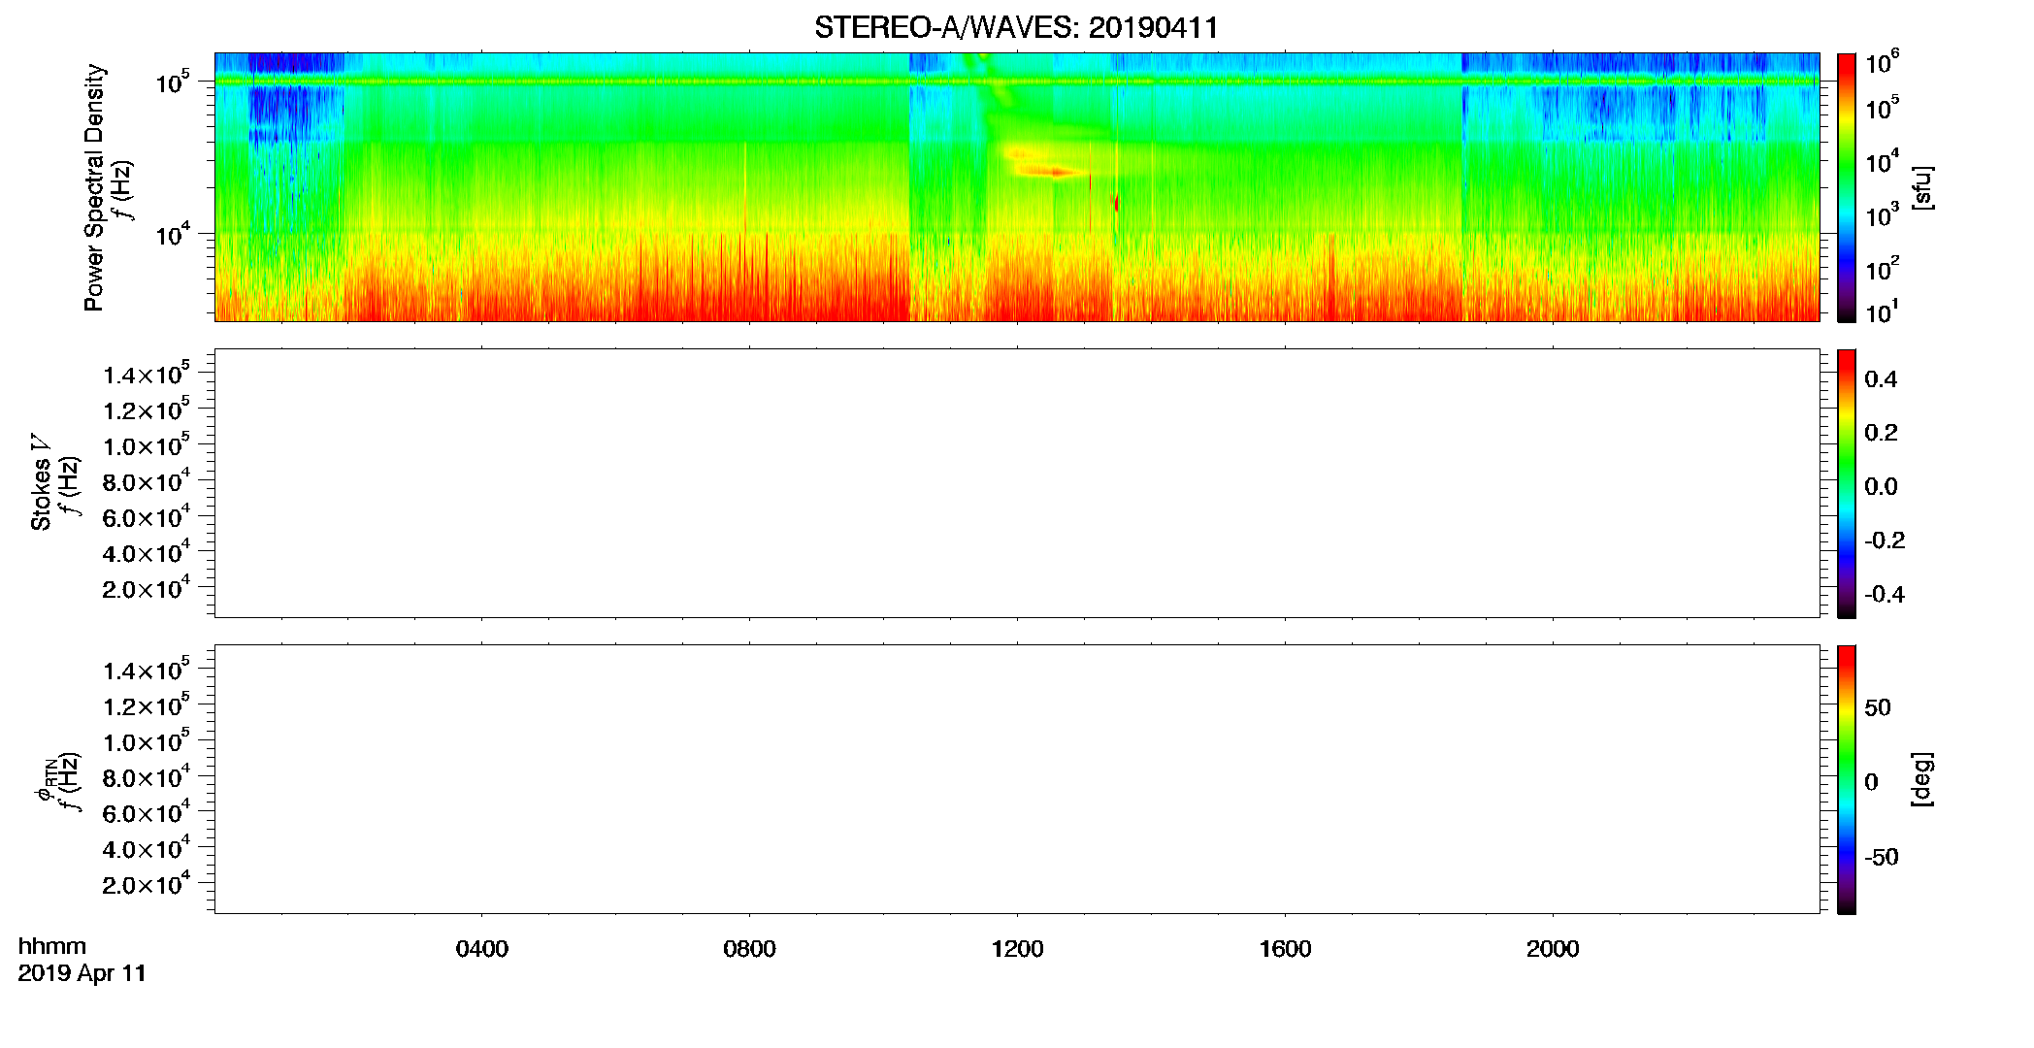Click the Stokes V color bar
Image resolution: width=2034 pixels, height=1048 pixels.
click(x=1846, y=483)
